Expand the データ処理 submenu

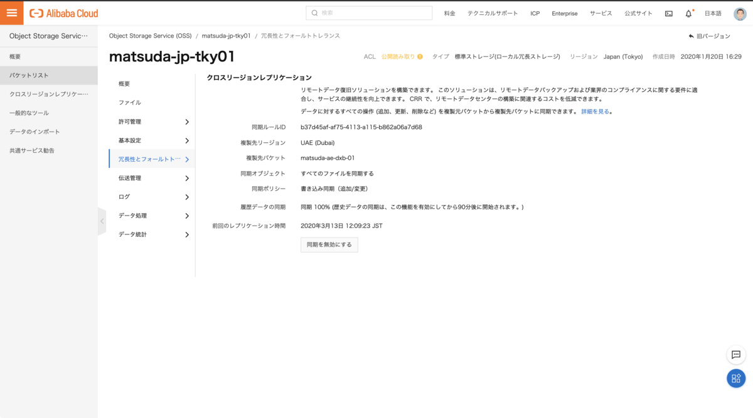(x=186, y=216)
